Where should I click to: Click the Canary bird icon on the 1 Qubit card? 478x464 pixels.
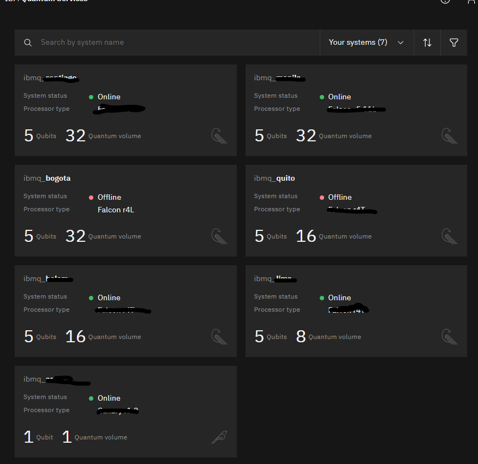click(219, 437)
